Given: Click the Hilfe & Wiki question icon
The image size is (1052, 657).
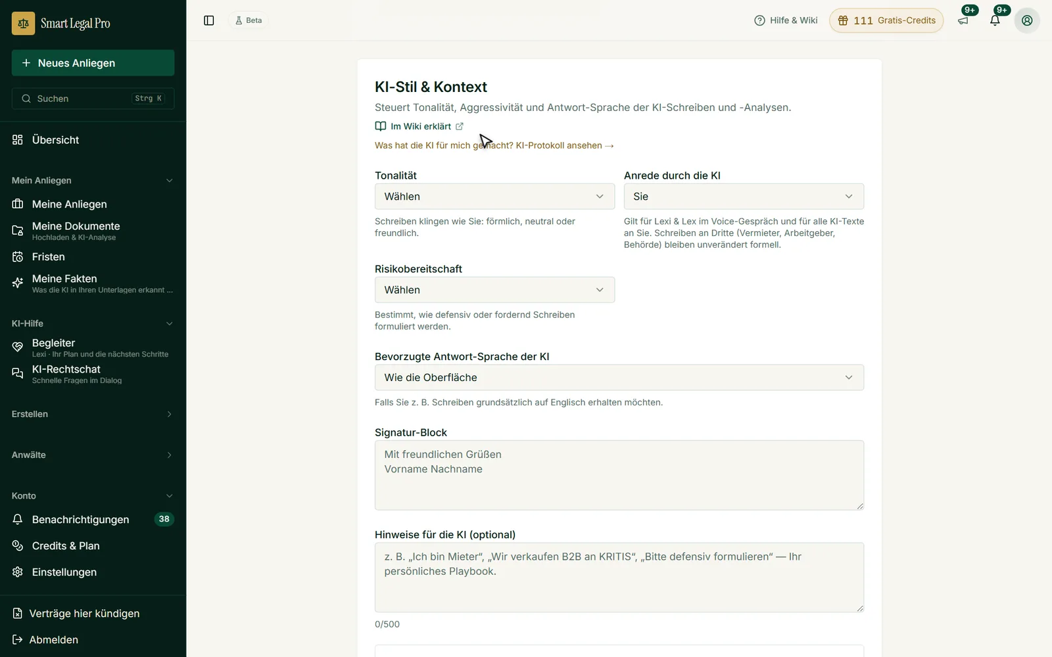Looking at the screenshot, I should (x=759, y=20).
